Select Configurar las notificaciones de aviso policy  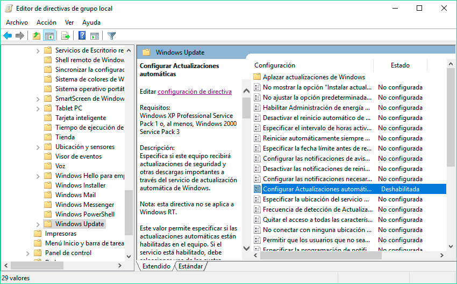316,159
